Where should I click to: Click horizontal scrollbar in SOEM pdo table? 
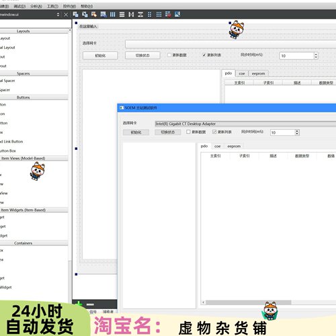click(x=248, y=302)
